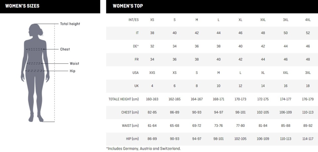Click the Hip measurement label
318x152 pixels.
[x=73, y=71]
